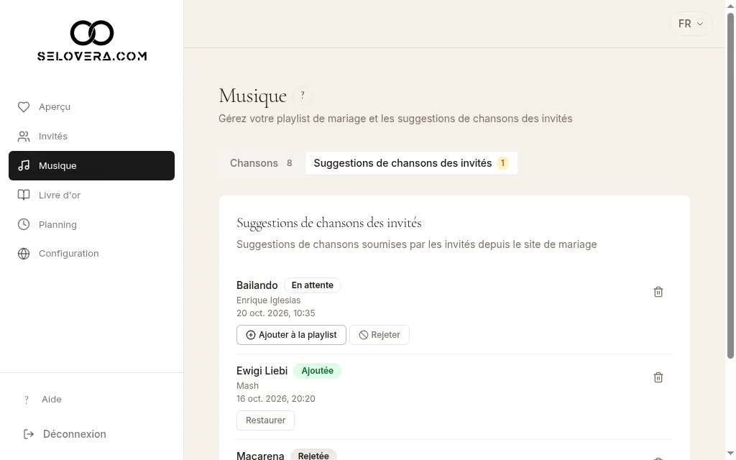The width and height of the screenshot is (736, 460).
Task: Go to the Invités section
Action: coord(91,137)
